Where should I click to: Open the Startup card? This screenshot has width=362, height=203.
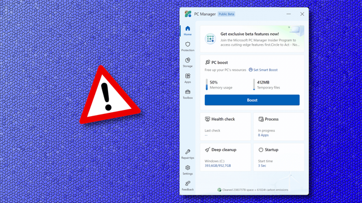pos(279,157)
